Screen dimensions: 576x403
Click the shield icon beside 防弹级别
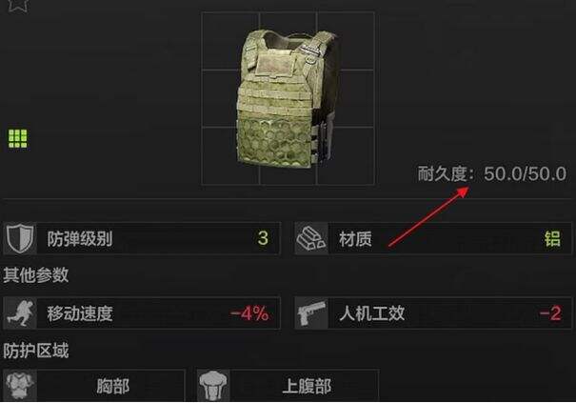pyautogui.click(x=20, y=238)
